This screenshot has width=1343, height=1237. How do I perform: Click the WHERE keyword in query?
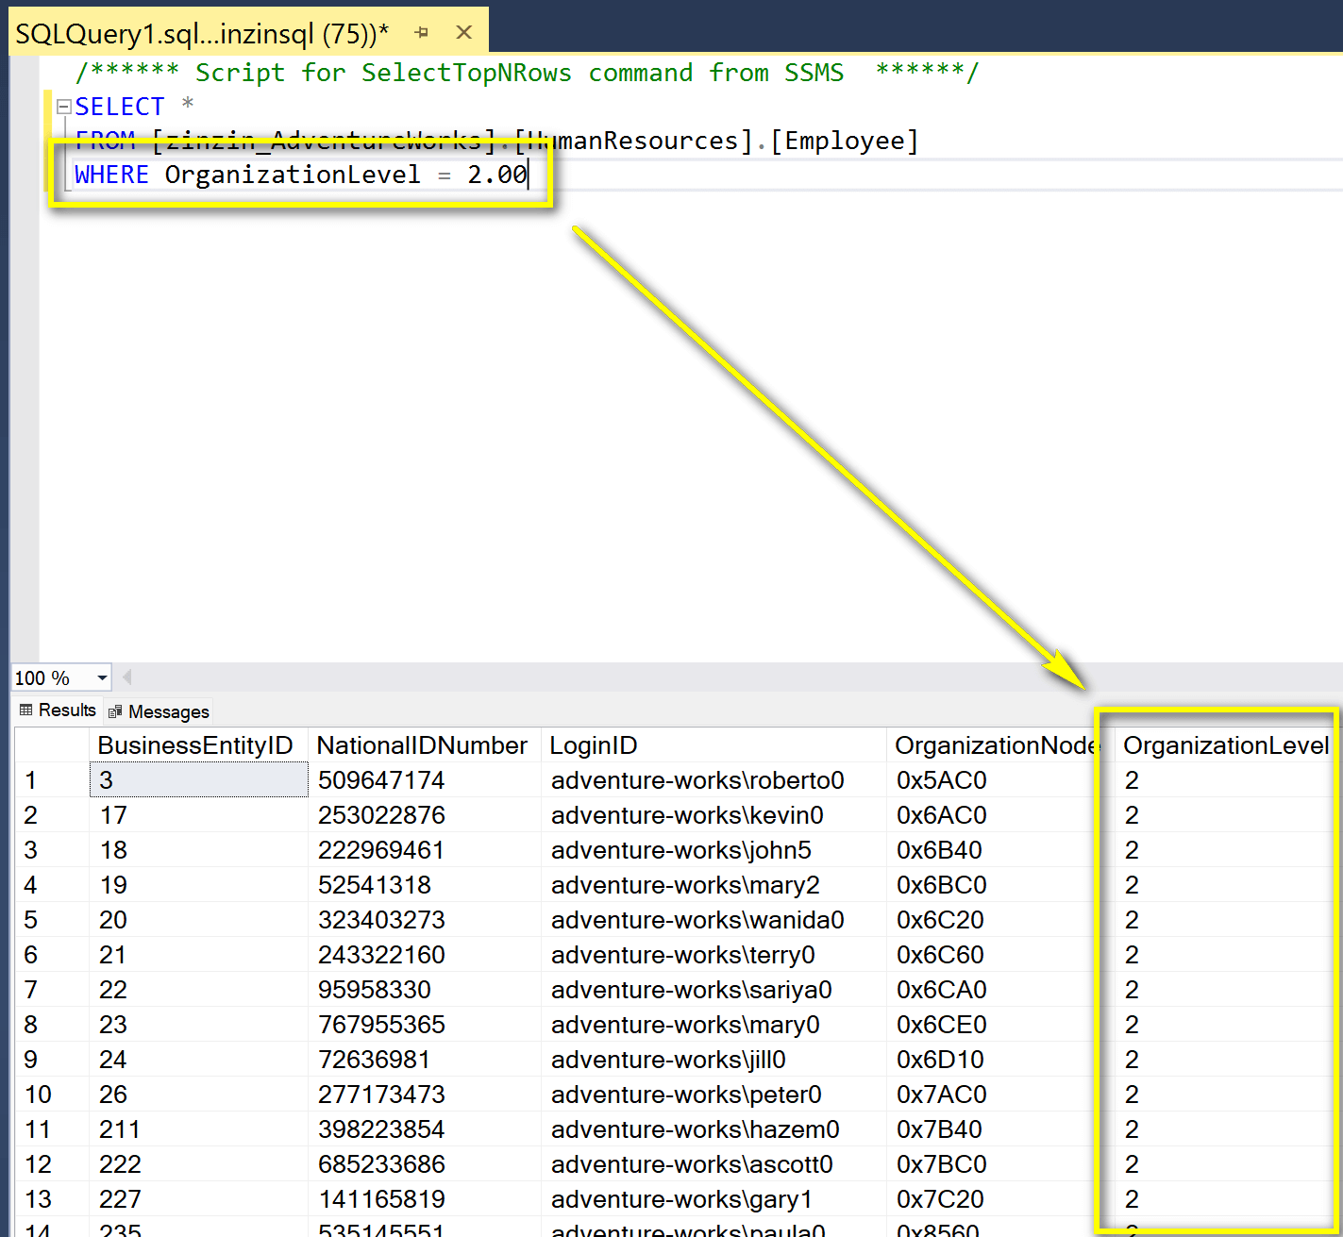pos(111,175)
